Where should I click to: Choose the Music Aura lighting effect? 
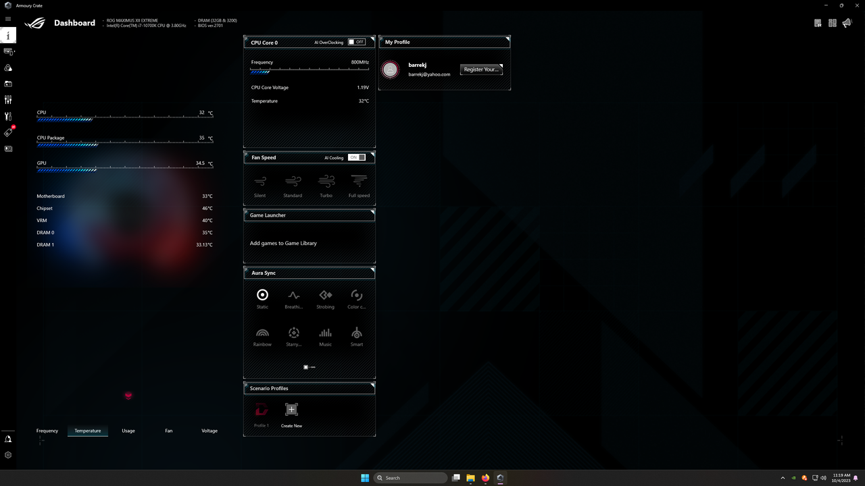coord(325,336)
